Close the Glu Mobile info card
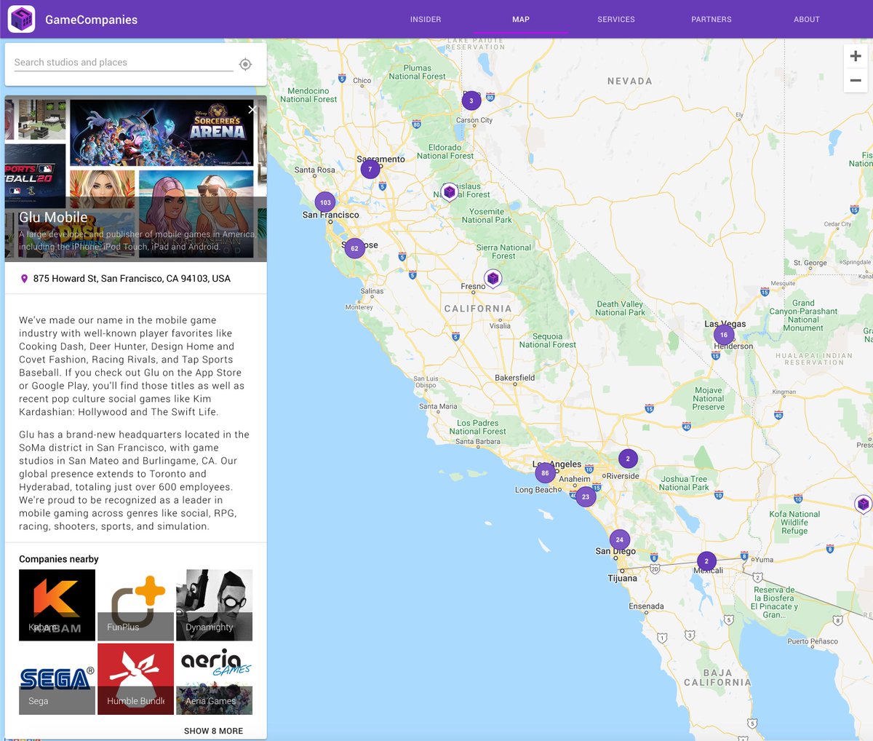This screenshot has width=873, height=741. click(x=252, y=109)
